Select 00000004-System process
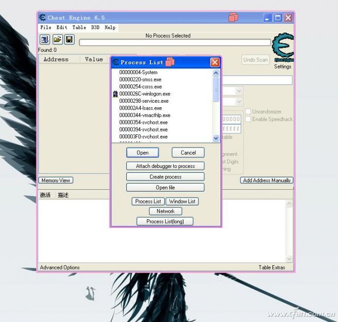This screenshot has height=322, width=338. pyautogui.click(x=162, y=72)
